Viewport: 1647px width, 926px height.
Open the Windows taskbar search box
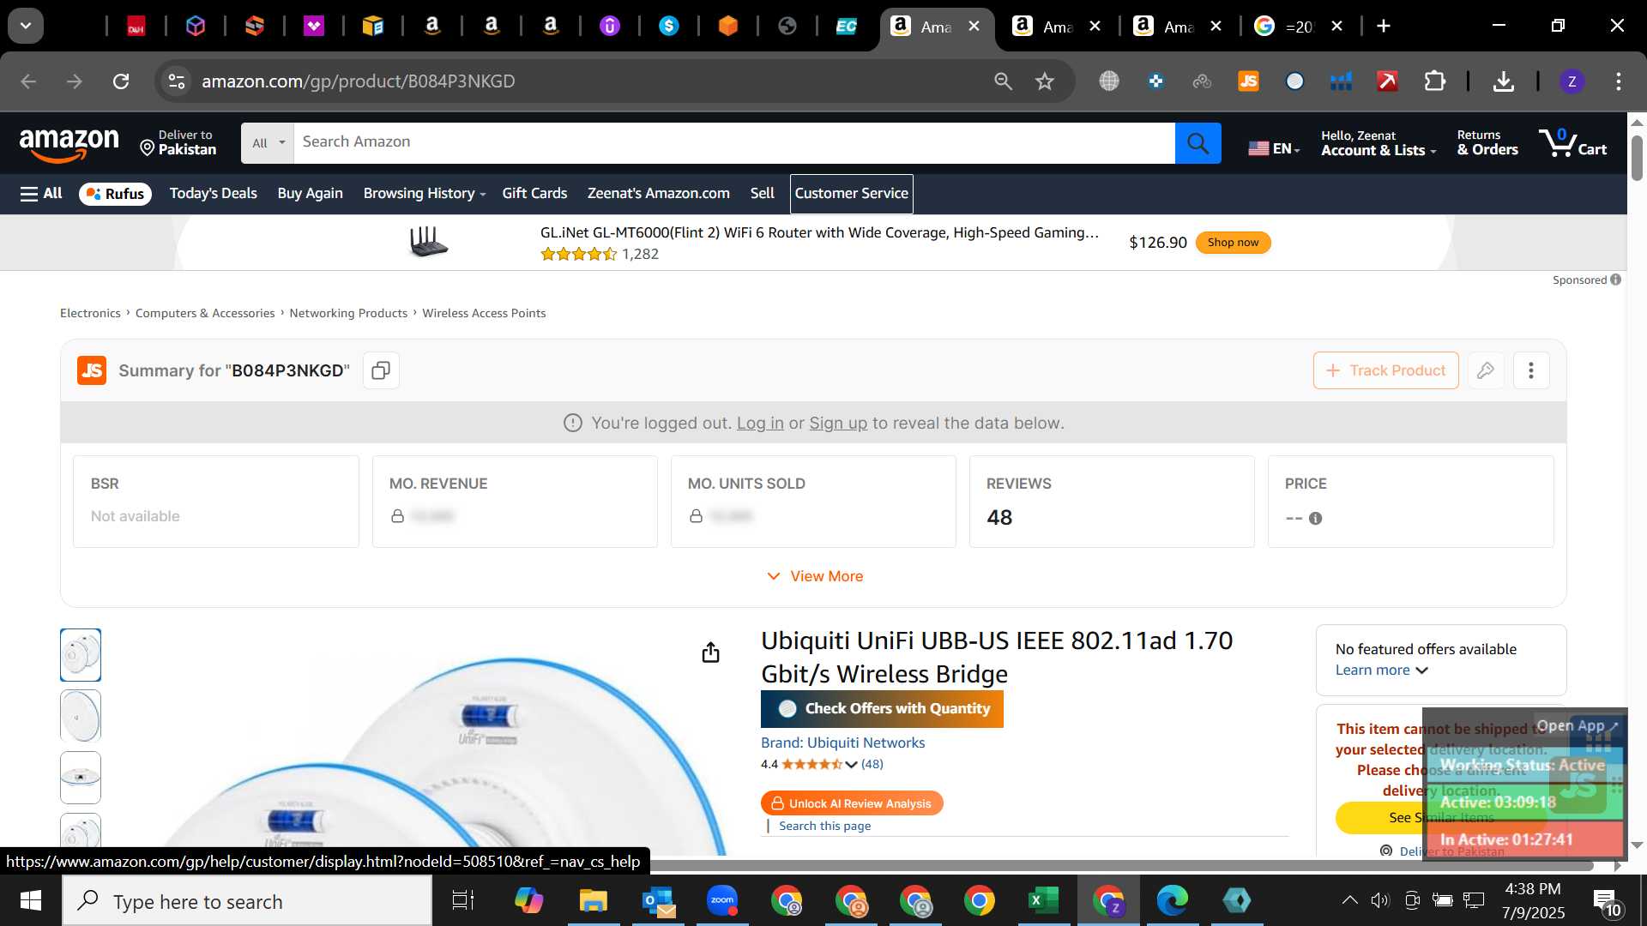[247, 901]
